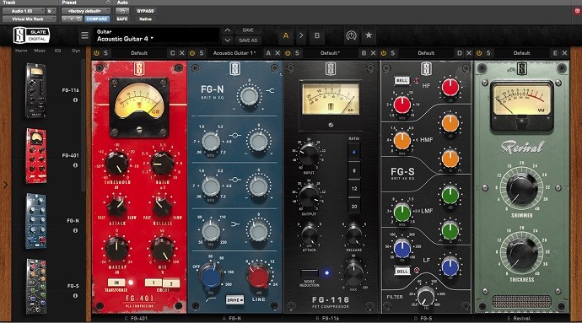Select ratio 8 on the FG-116
The image size is (582, 323).
pyautogui.click(x=353, y=170)
